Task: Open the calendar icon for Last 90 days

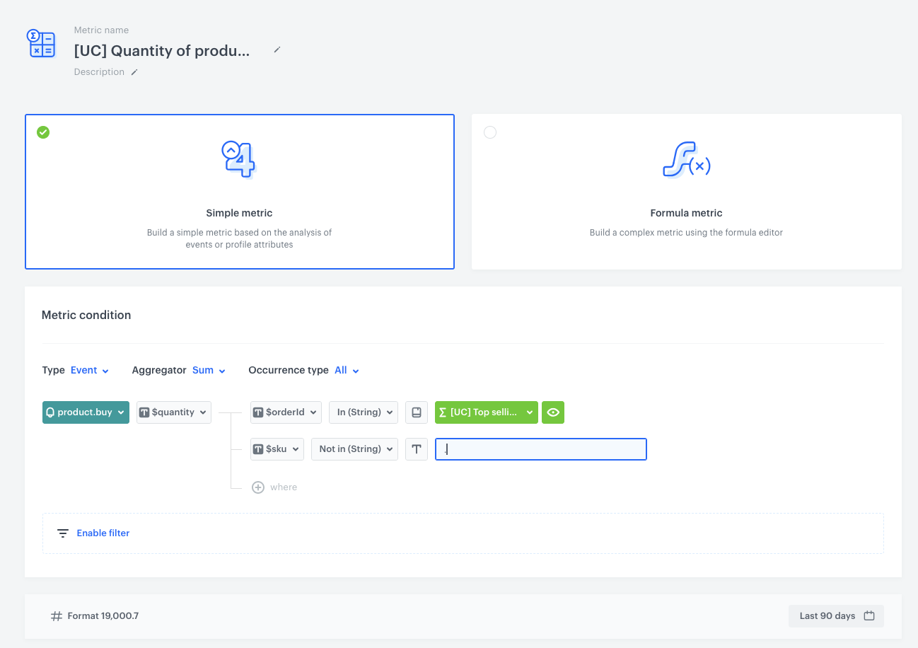Action: click(869, 616)
